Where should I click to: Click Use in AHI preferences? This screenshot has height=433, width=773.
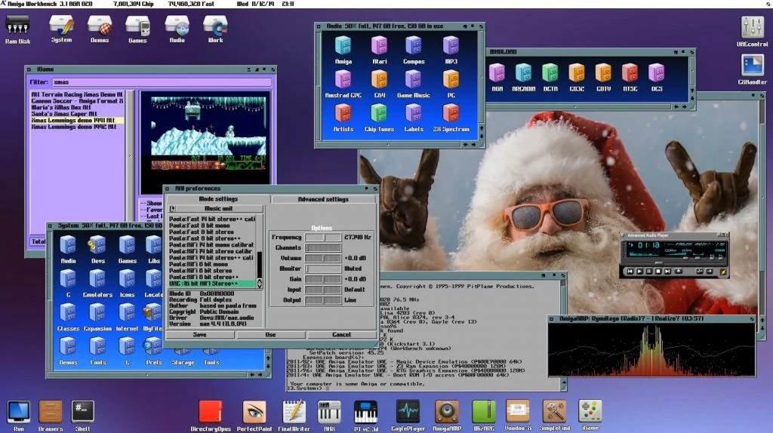click(x=271, y=335)
